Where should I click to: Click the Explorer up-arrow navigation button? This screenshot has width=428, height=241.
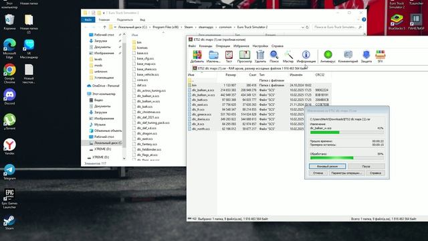[104, 27]
